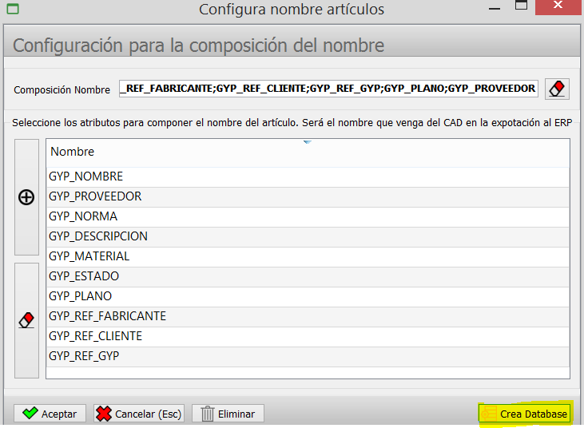584x428 pixels.
Task: Click the database icon on Crea Database
Action: pos(489,414)
